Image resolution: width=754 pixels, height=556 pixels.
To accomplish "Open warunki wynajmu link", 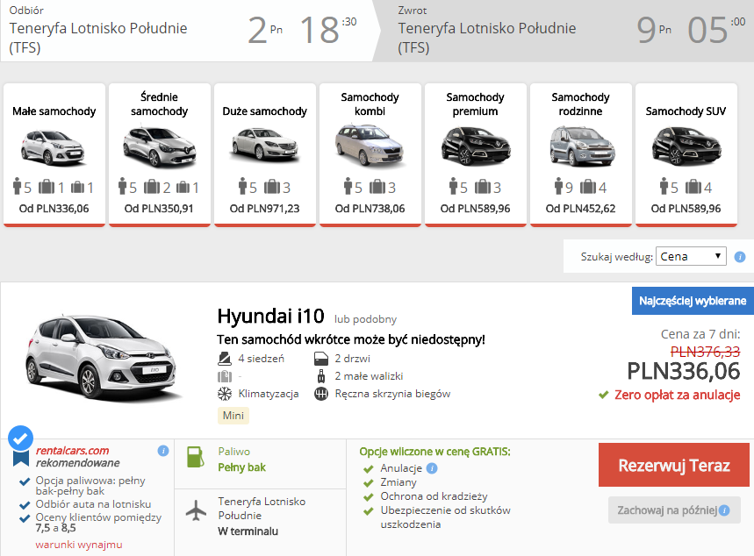I will (x=79, y=545).
